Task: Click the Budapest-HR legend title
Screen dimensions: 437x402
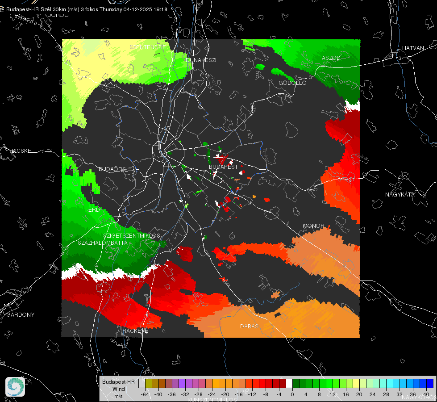Action: coord(118,381)
